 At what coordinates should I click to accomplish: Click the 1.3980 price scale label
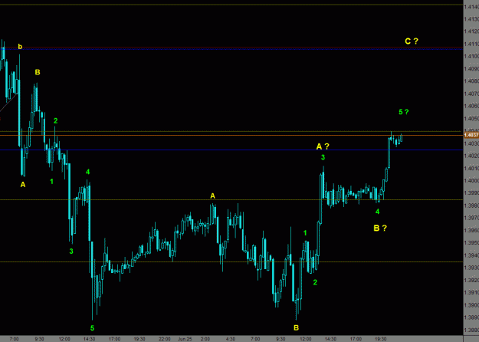tap(471, 206)
